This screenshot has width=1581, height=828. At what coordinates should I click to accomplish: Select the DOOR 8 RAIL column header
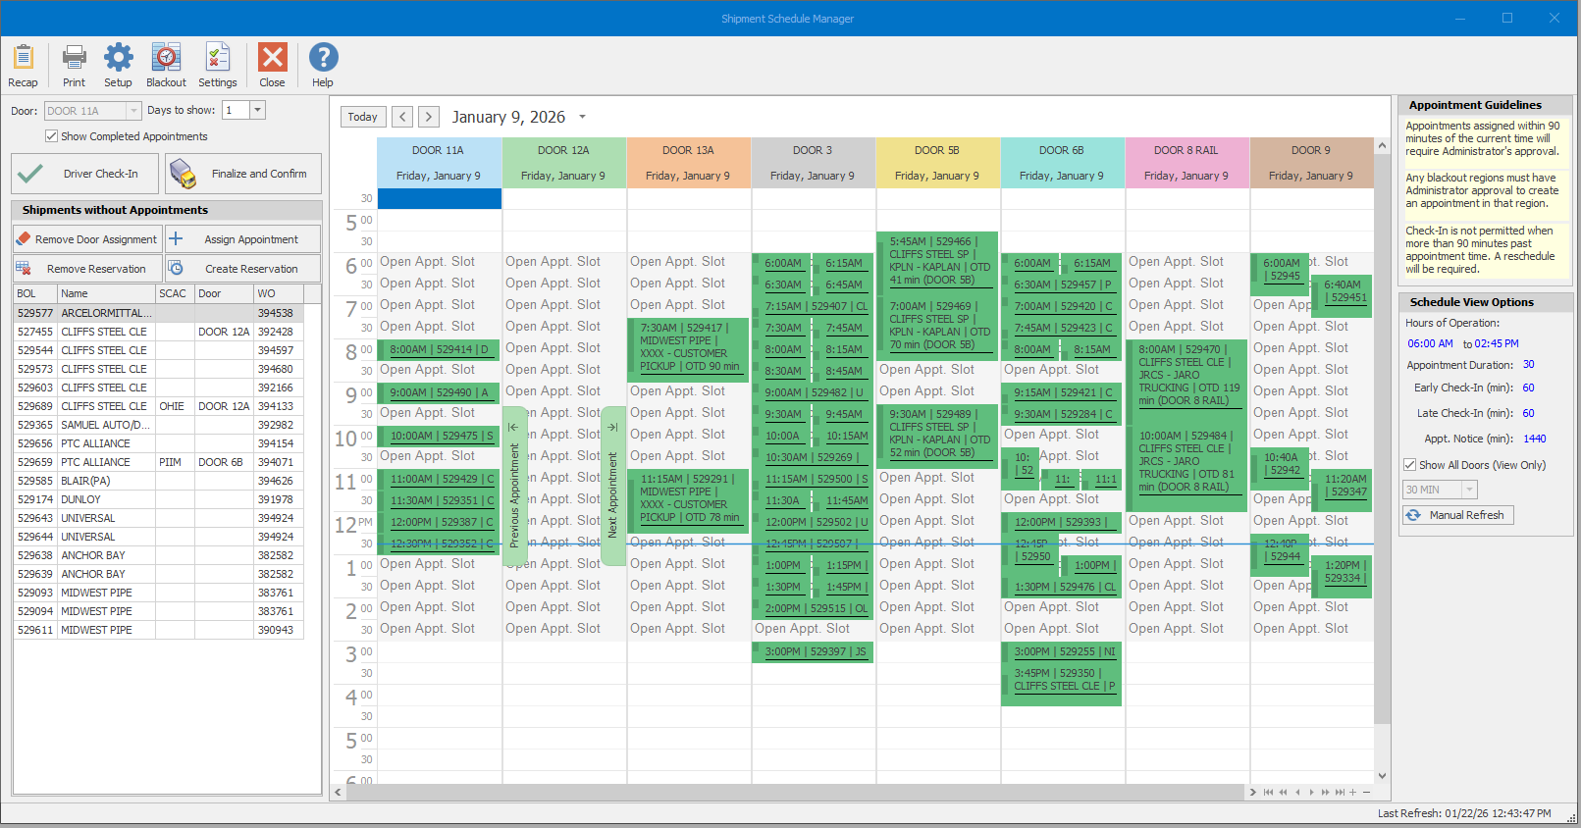pyautogui.click(x=1186, y=151)
